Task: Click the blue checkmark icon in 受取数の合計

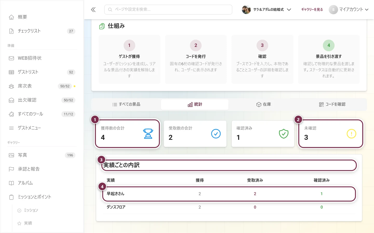Action: tap(216, 134)
